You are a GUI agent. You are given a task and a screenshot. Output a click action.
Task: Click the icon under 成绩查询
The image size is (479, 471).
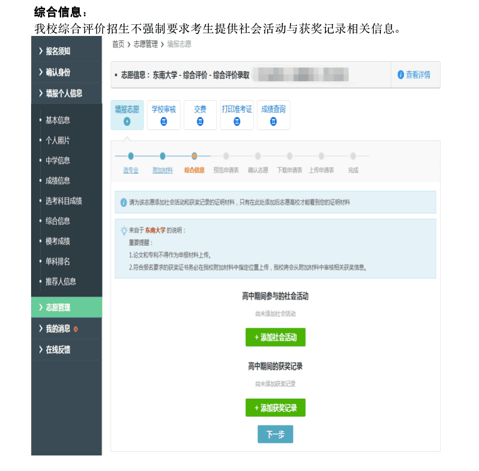274,121
